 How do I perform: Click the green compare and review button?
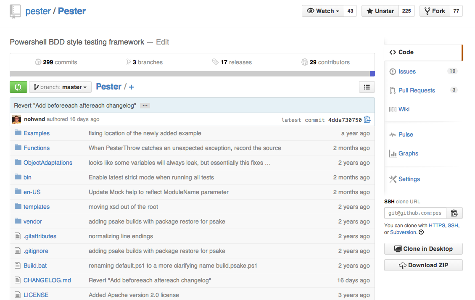coord(18,87)
